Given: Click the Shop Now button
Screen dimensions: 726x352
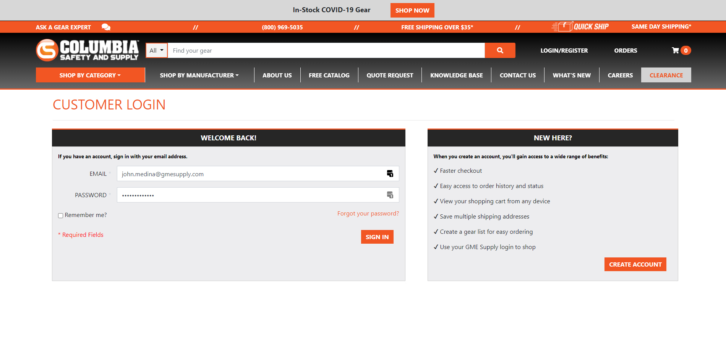Looking at the screenshot, I should [412, 10].
